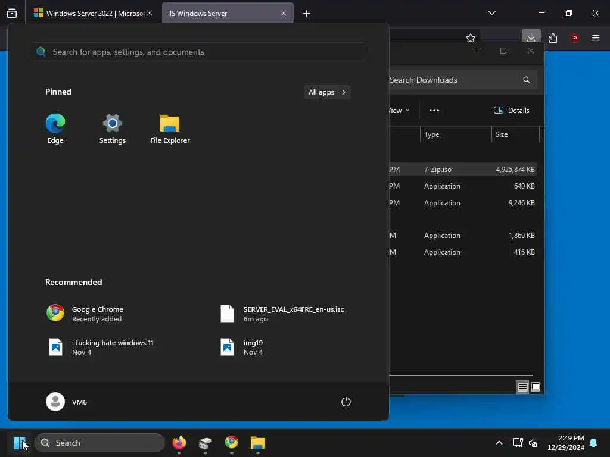Switch to Chrome on the taskbar
Viewport: 610px width, 457px height.
click(x=232, y=443)
